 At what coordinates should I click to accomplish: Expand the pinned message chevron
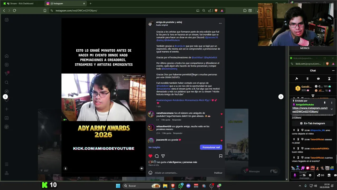point(332,109)
